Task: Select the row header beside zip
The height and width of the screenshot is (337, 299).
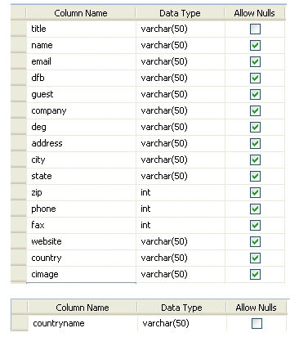Action: 19,192
